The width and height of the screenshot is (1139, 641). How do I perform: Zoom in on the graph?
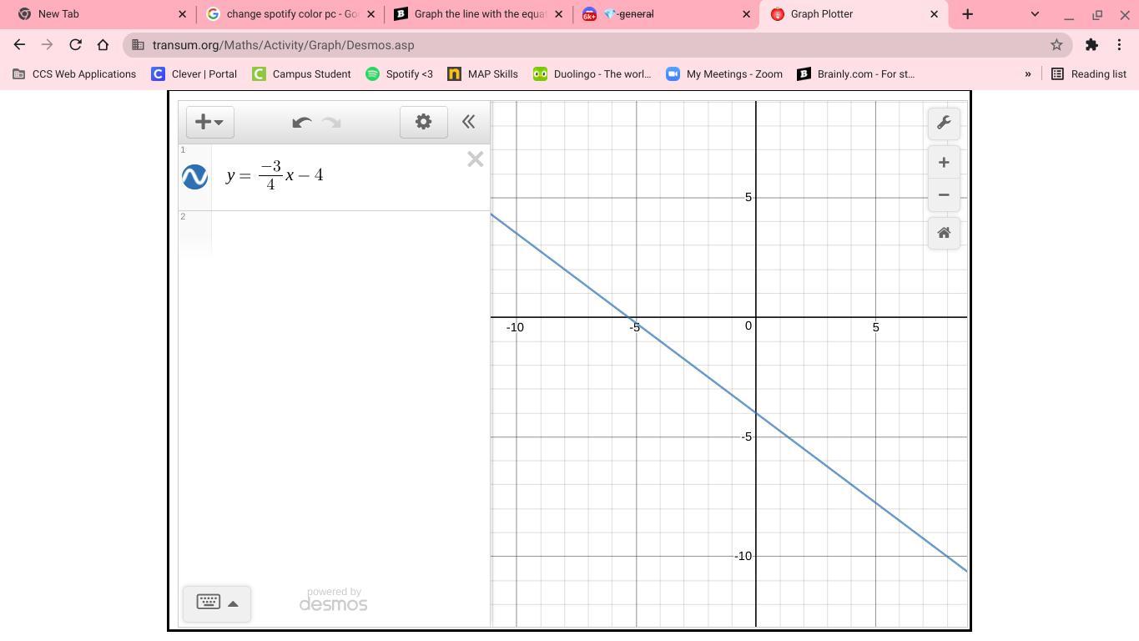point(944,163)
